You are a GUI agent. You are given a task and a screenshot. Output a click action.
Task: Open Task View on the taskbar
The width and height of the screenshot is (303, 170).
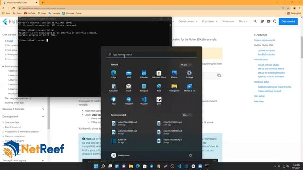(x=110, y=166)
